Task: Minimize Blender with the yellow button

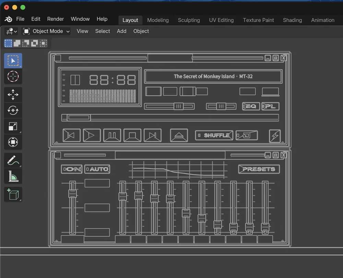Action: (15, 8)
